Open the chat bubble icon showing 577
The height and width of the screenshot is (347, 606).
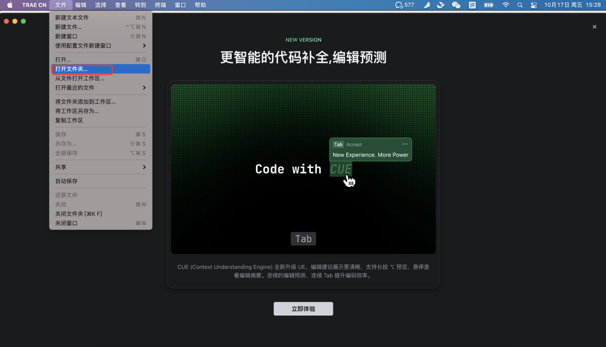click(404, 5)
